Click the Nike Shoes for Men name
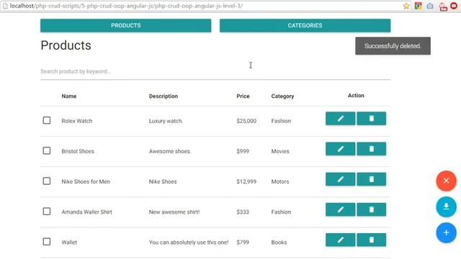Image resolution: width=461 pixels, height=259 pixels. [x=86, y=181]
